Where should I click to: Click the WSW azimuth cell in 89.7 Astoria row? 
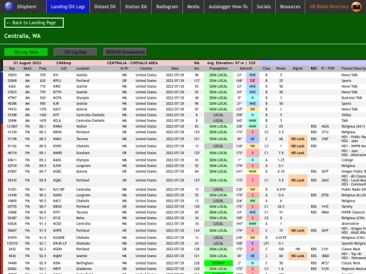click(253, 171)
